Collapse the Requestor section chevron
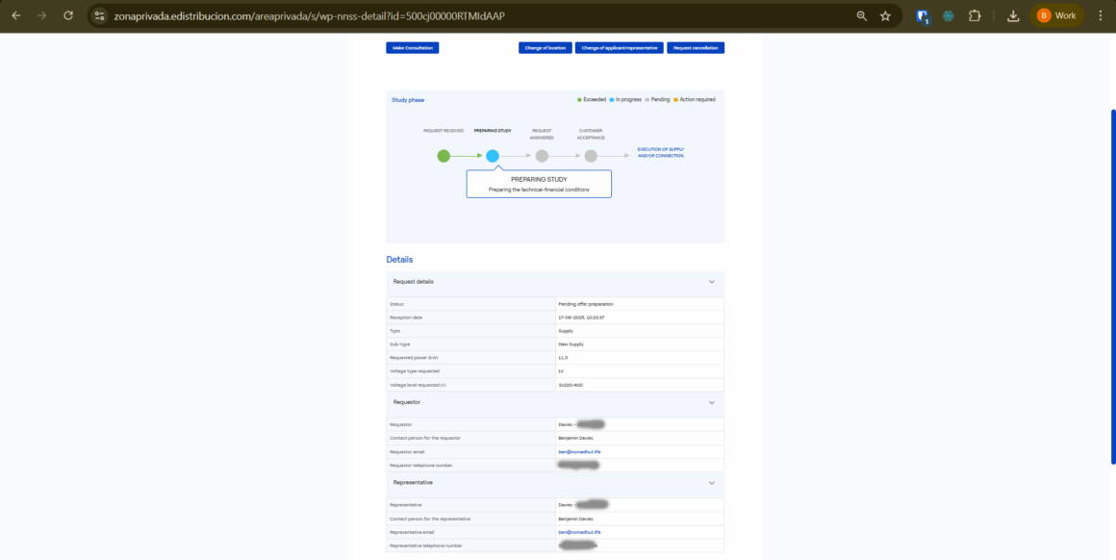 click(x=712, y=403)
